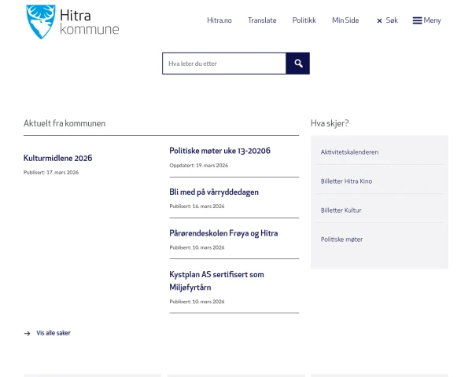Image resolution: width=472 pixels, height=377 pixels.
Task: Open Min Side from the header
Action: (345, 20)
